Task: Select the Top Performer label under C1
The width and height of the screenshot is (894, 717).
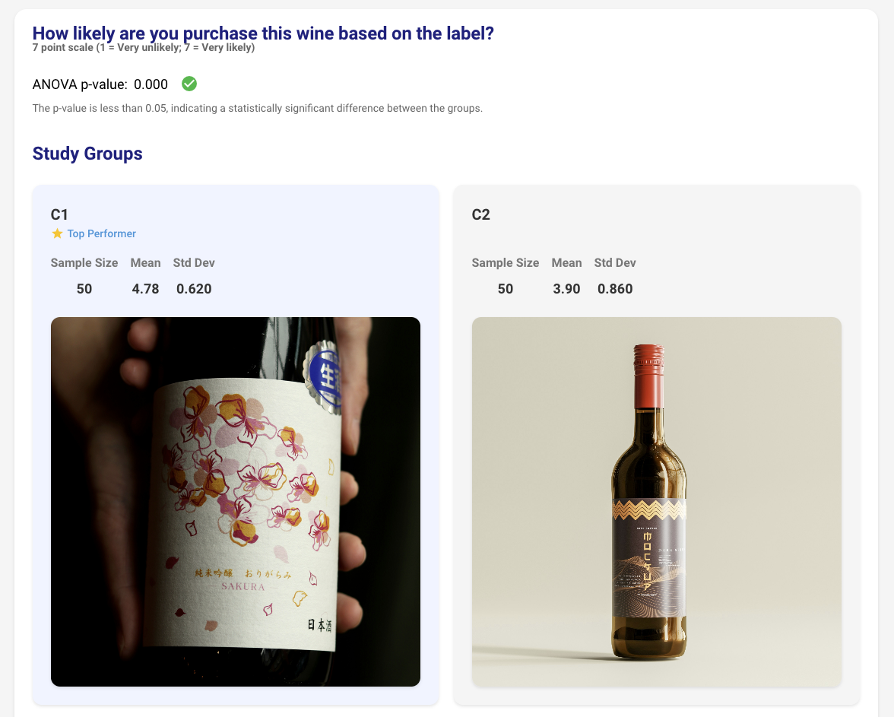Action: click(101, 233)
